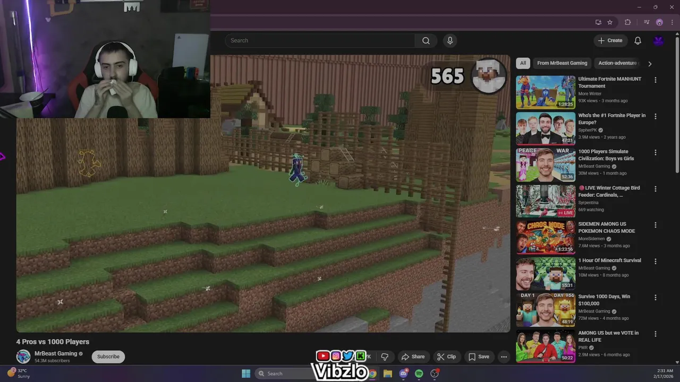The width and height of the screenshot is (680, 382).
Task: Open the Chrome three-dot menu
Action: 671,22
